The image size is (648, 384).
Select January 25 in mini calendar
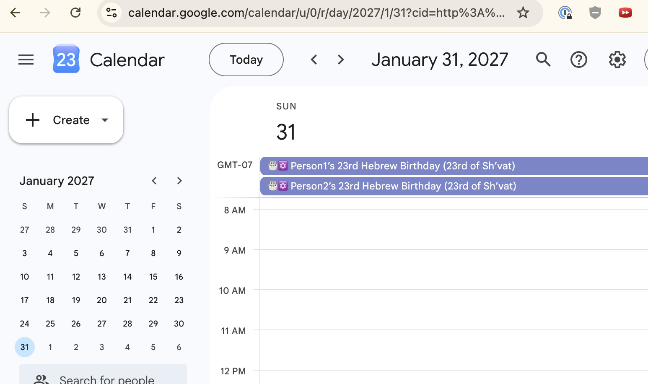(50, 324)
